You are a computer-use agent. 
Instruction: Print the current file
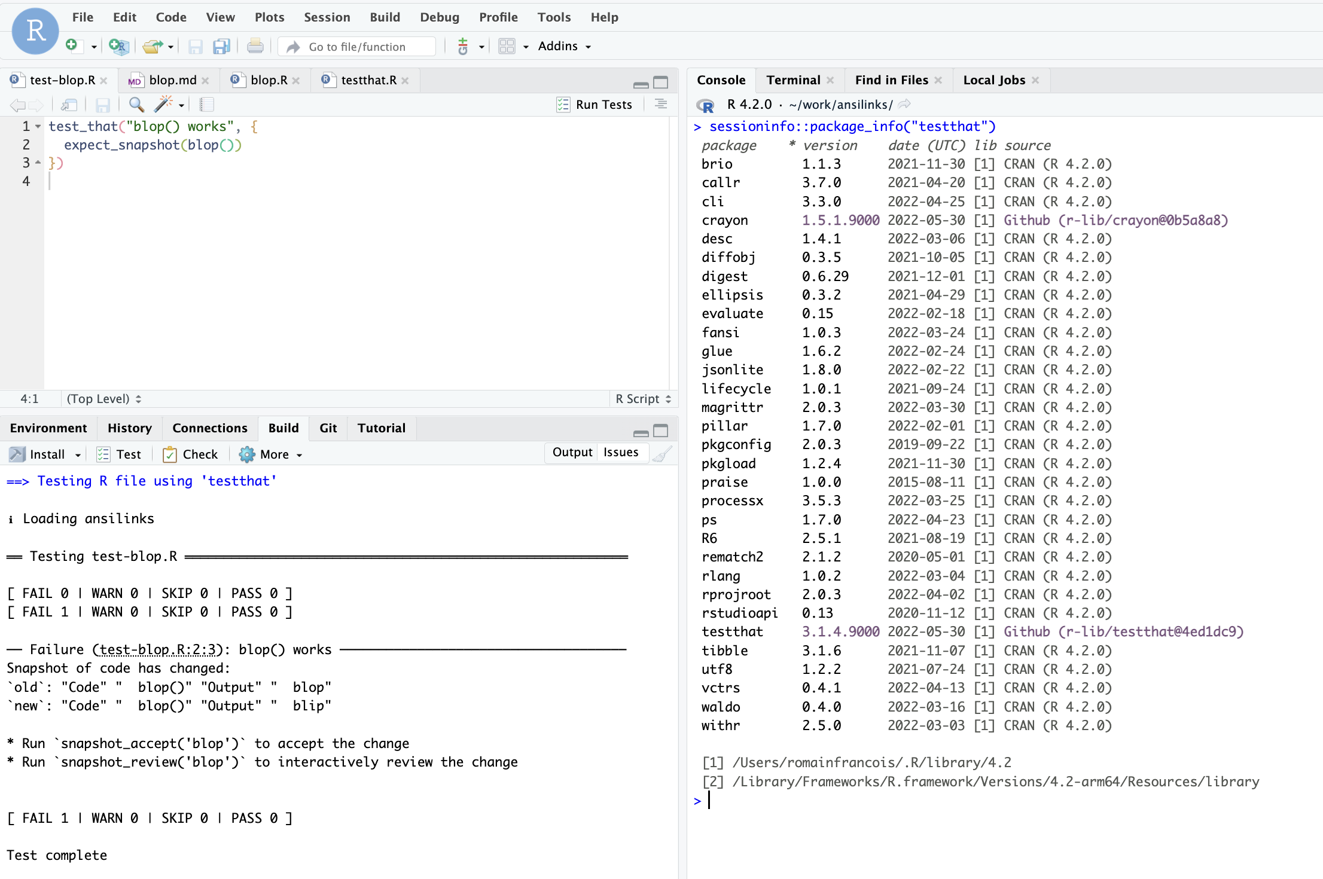255,46
